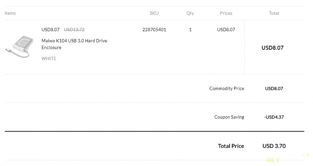
Task: Click the discounted USD8.07 price above product name
Action: (50, 30)
